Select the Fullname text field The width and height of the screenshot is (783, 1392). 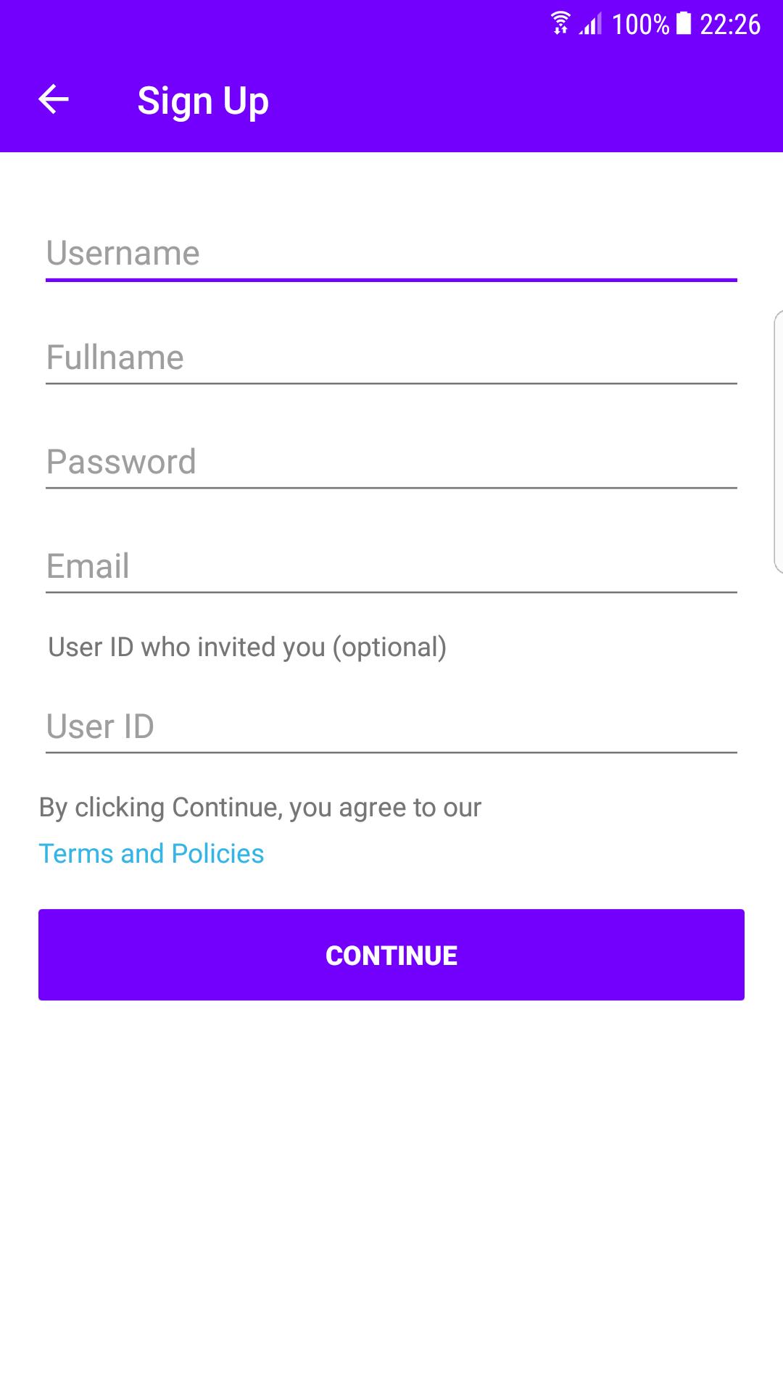click(x=391, y=357)
